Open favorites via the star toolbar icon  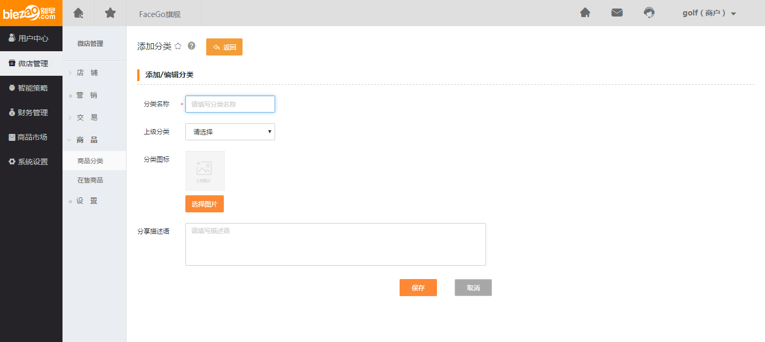[110, 13]
